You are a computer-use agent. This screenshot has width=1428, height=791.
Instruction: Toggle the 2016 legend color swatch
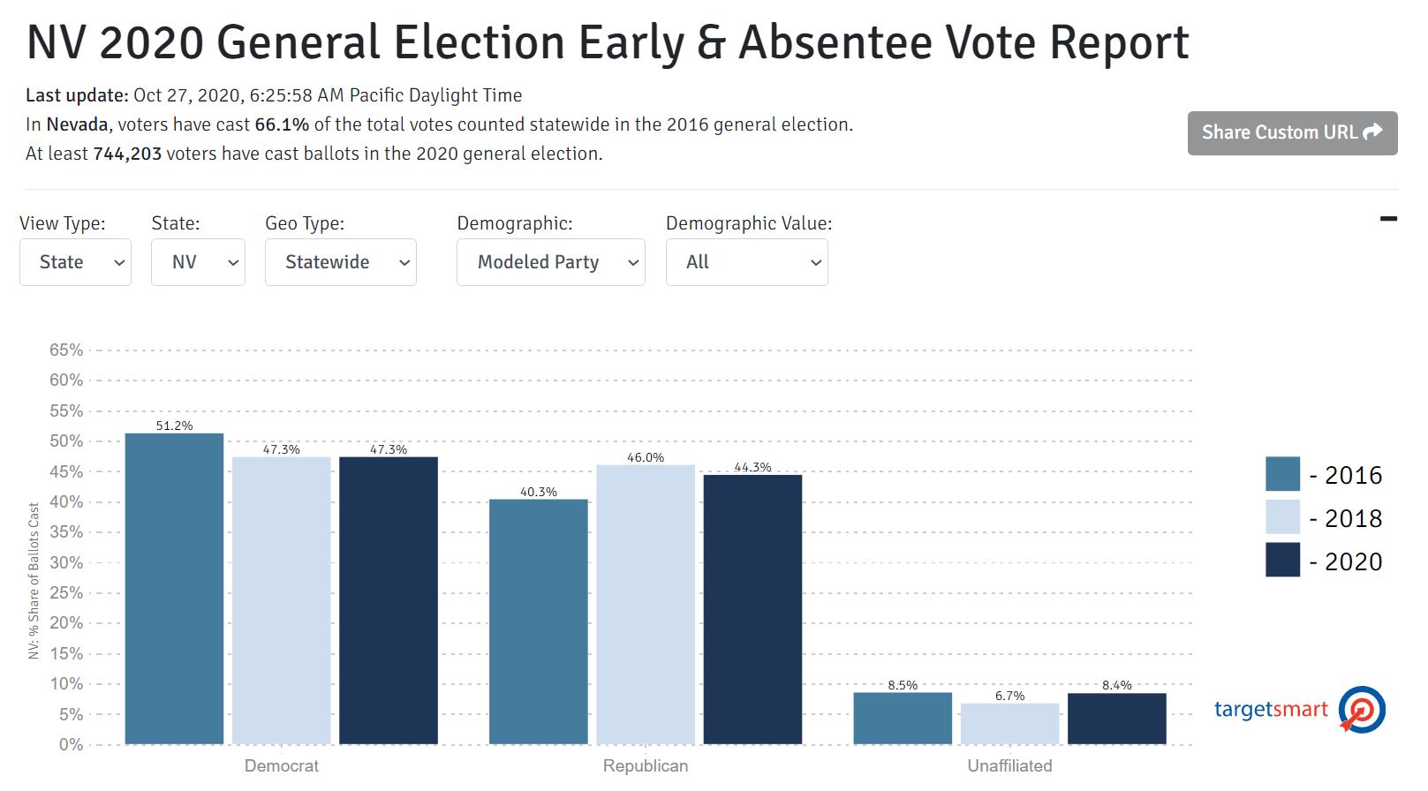(1282, 474)
